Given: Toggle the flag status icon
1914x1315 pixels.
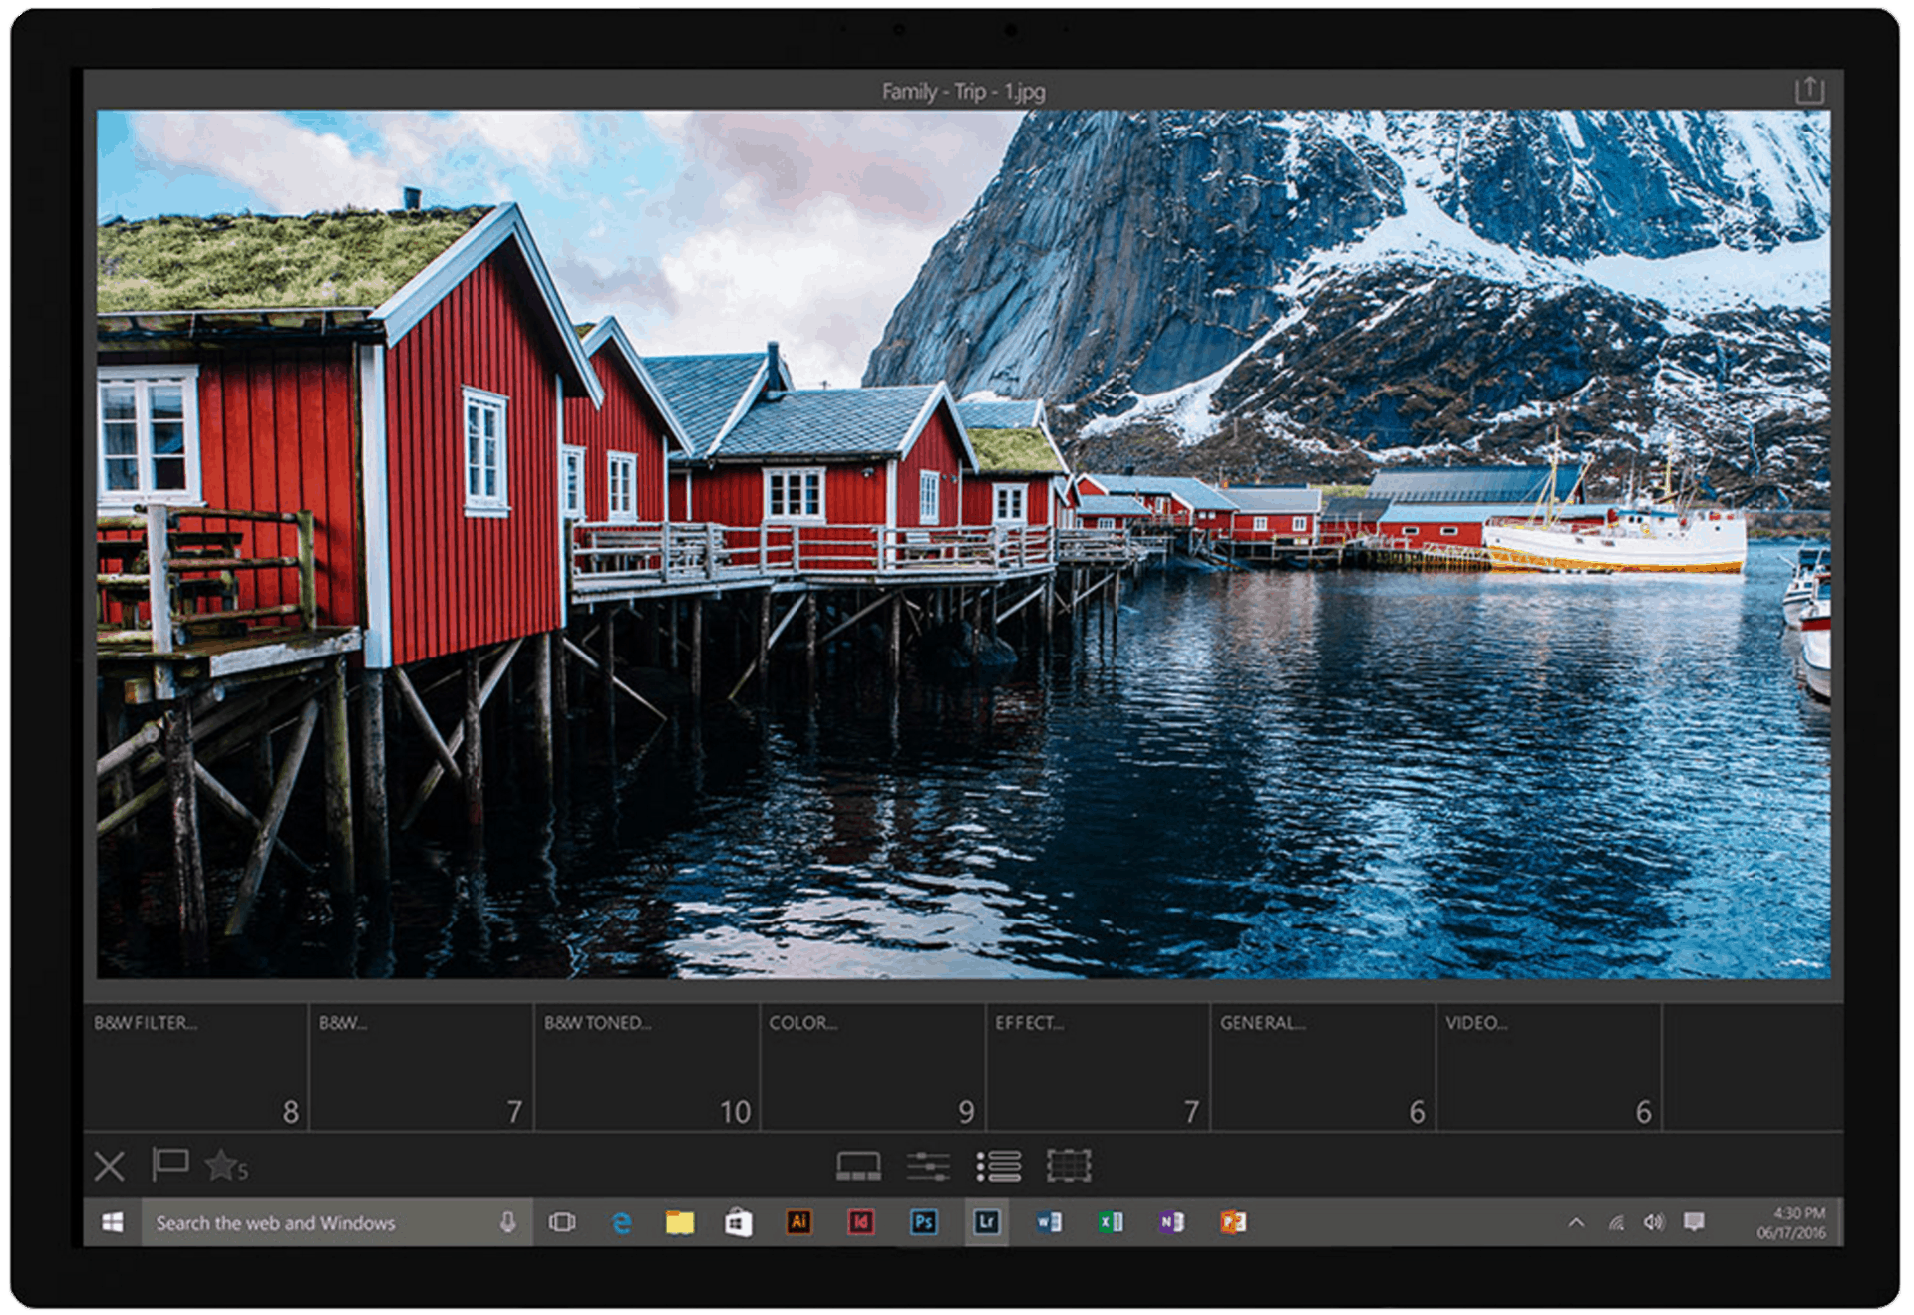Looking at the screenshot, I should [x=169, y=1164].
